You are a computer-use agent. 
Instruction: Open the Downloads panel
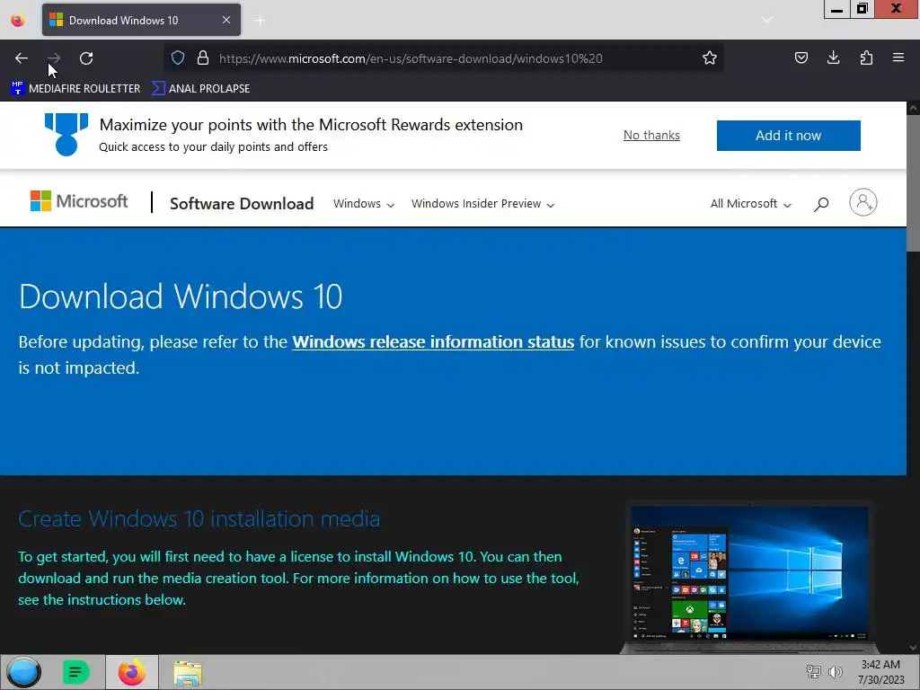833,57
